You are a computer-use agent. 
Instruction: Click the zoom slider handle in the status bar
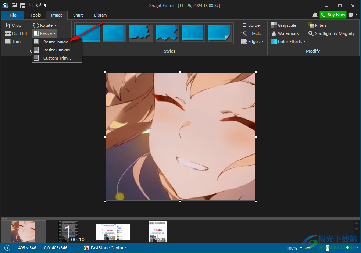pyautogui.click(x=328, y=248)
